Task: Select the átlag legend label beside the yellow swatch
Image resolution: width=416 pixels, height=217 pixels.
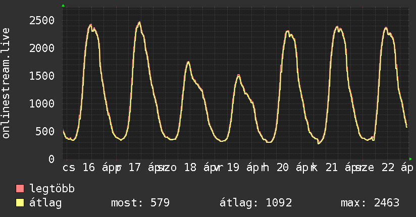Action: coord(45,203)
